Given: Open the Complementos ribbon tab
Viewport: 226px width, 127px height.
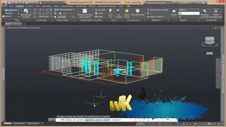Looking at the screenshot, I should [67, 6].
